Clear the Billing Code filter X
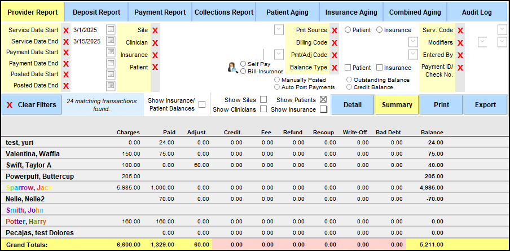510x251 pixels. (x=334, y=43)
